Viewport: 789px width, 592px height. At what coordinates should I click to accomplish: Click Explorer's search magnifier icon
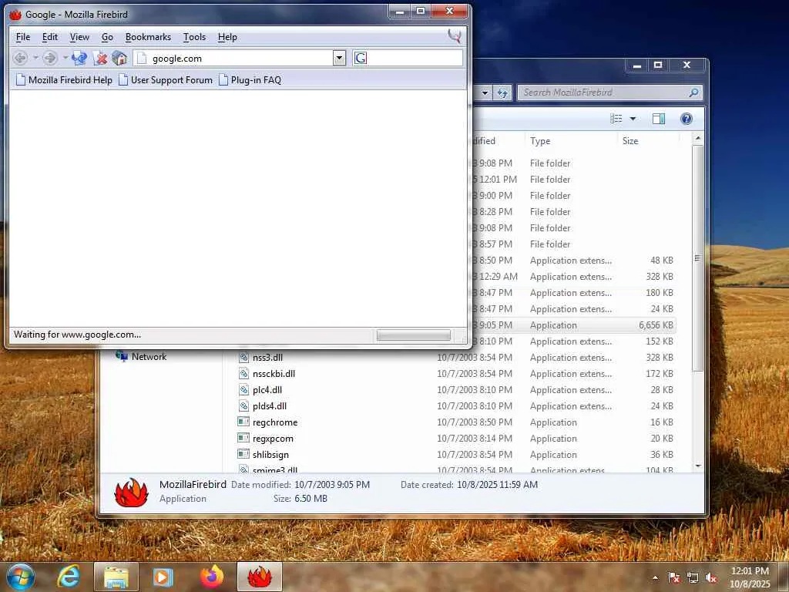(693, 92)
